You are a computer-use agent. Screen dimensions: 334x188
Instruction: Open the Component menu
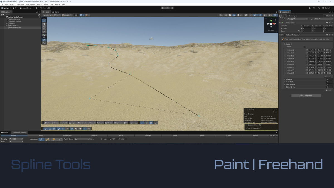(31, 4)
